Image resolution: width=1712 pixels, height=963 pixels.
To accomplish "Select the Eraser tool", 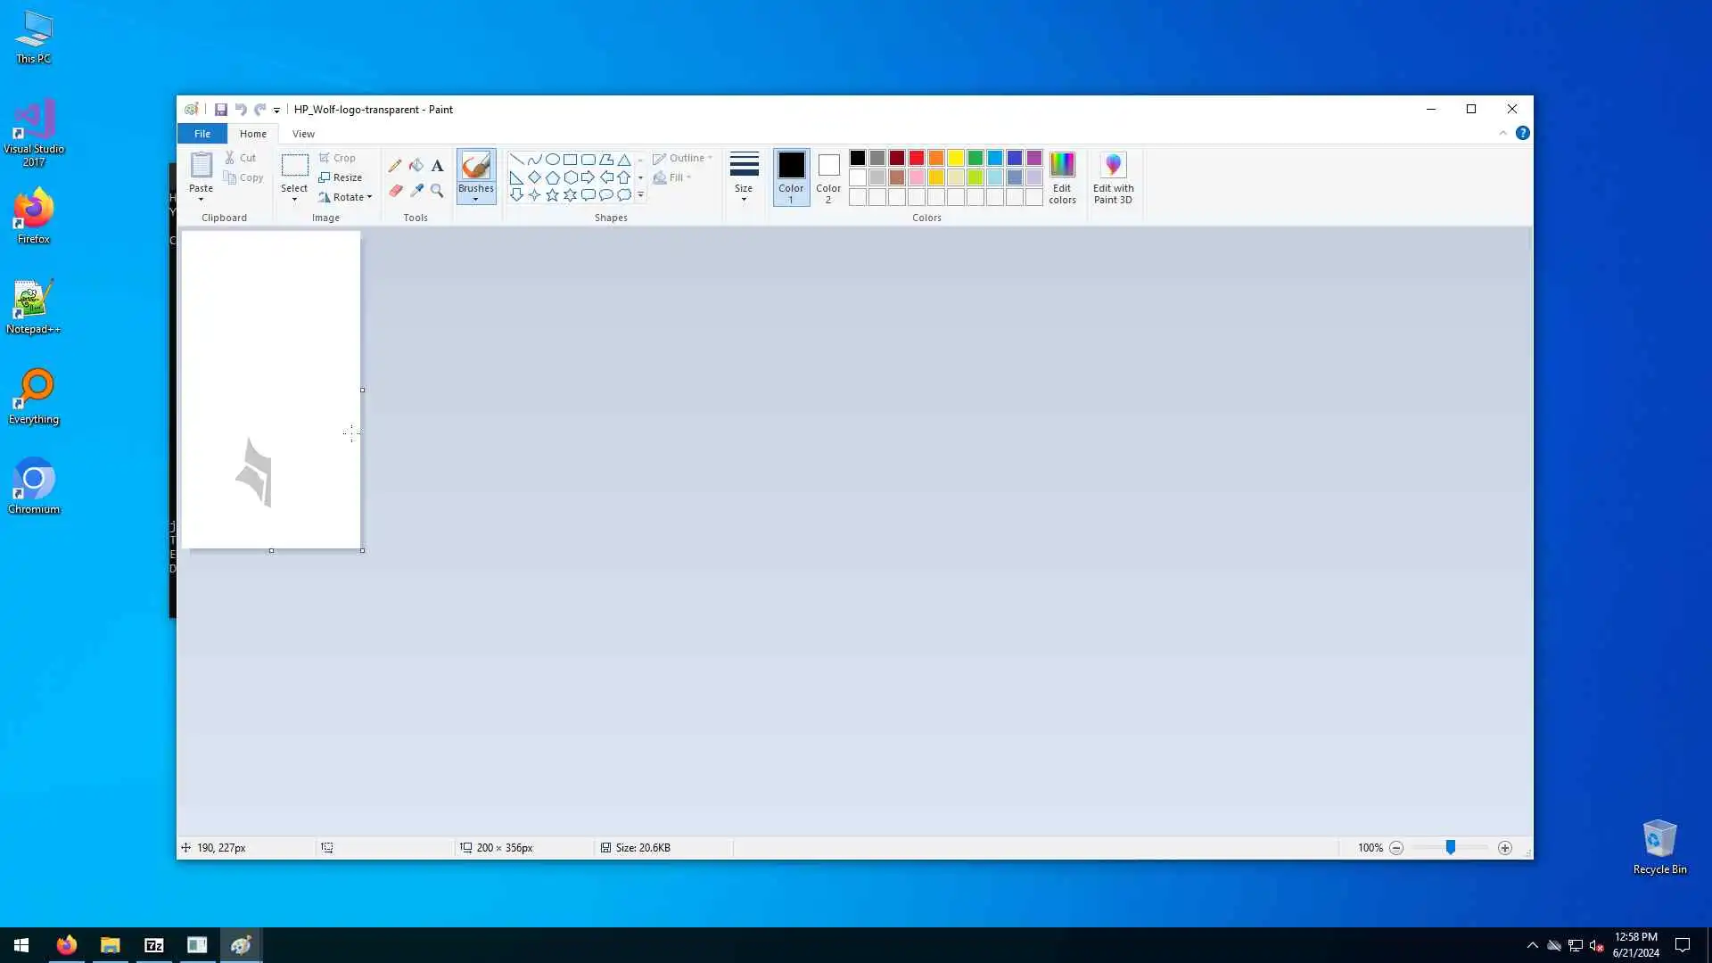I will (x=395, y=190).
